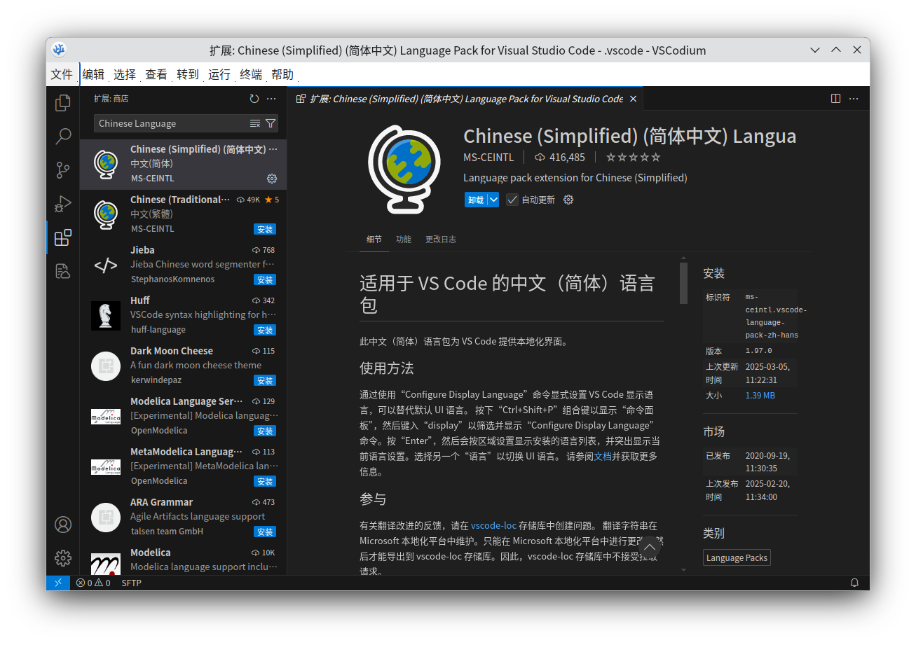
Task: Click the star rating in extension header
Action: pyautogui.click(x=633, y=157)
